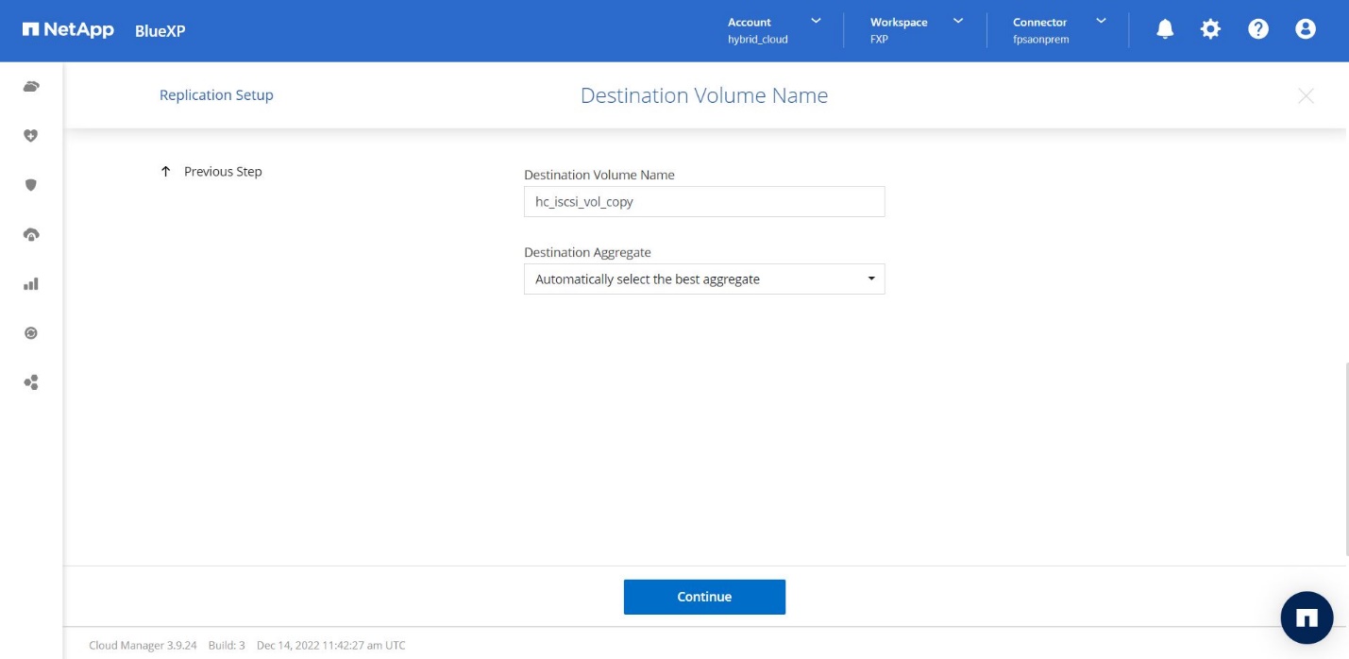Close the Replication Setup wizard
The image size is (1349, 659).
click(x=1306, y=95)
